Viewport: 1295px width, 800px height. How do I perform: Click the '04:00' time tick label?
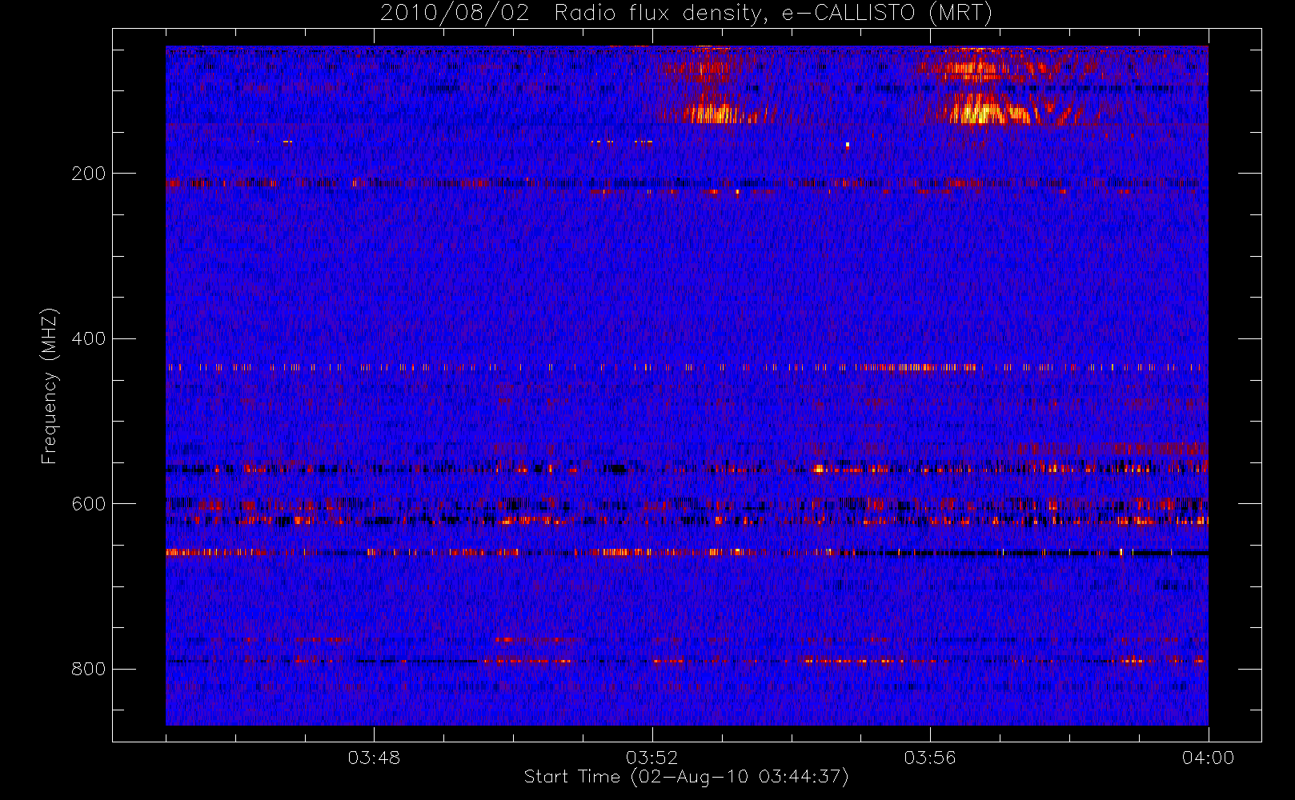1208,758
